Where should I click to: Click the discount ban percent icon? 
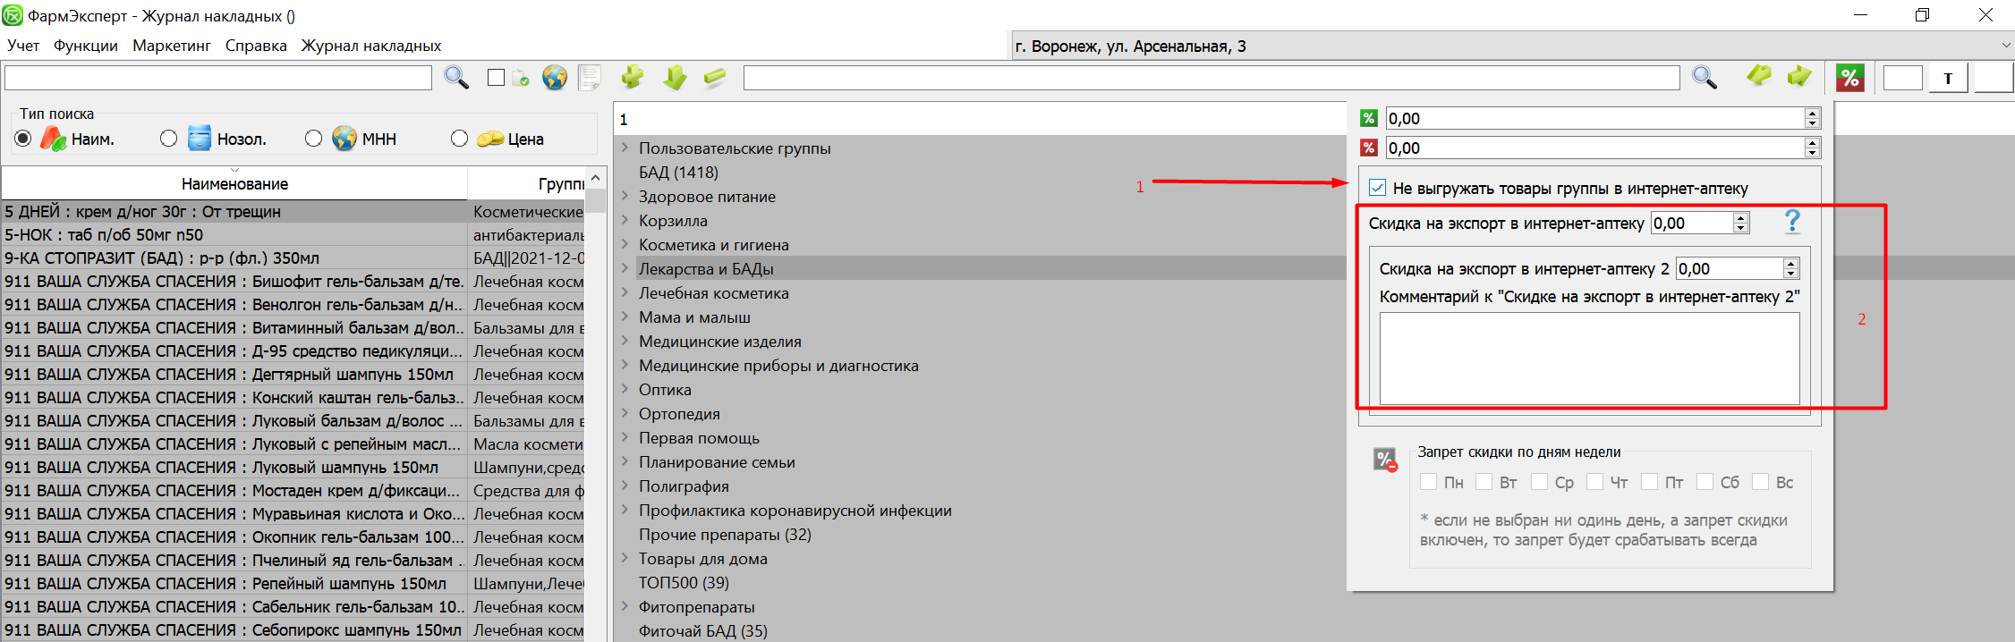pyautogui.click(x=1385, y=460)
